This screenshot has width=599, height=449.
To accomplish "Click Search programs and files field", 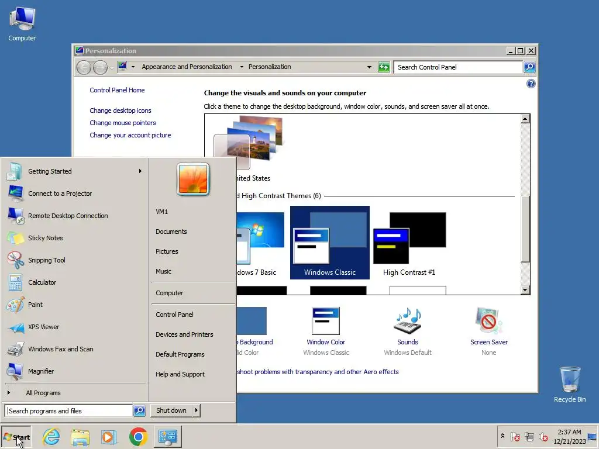I will tap(69, 411).
